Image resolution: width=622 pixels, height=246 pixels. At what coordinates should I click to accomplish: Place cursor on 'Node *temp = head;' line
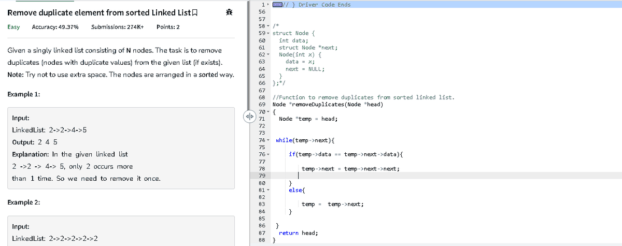tap(308, 119)
